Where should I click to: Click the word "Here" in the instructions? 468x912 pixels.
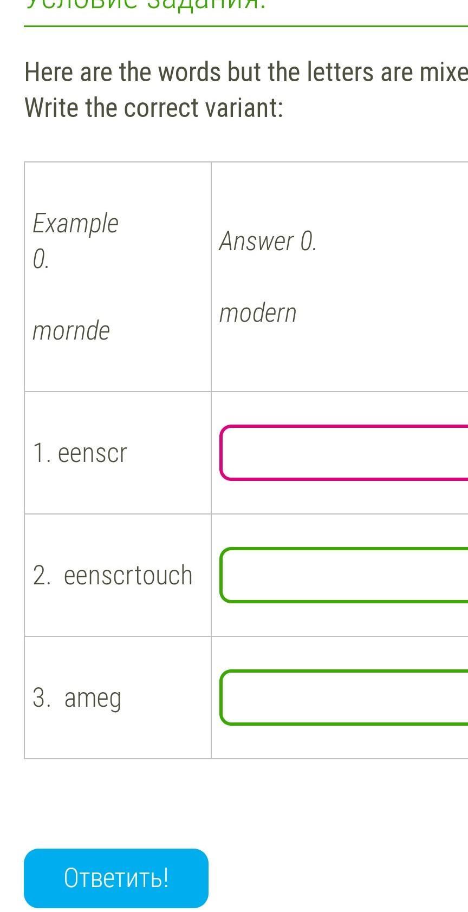point(50,72)
